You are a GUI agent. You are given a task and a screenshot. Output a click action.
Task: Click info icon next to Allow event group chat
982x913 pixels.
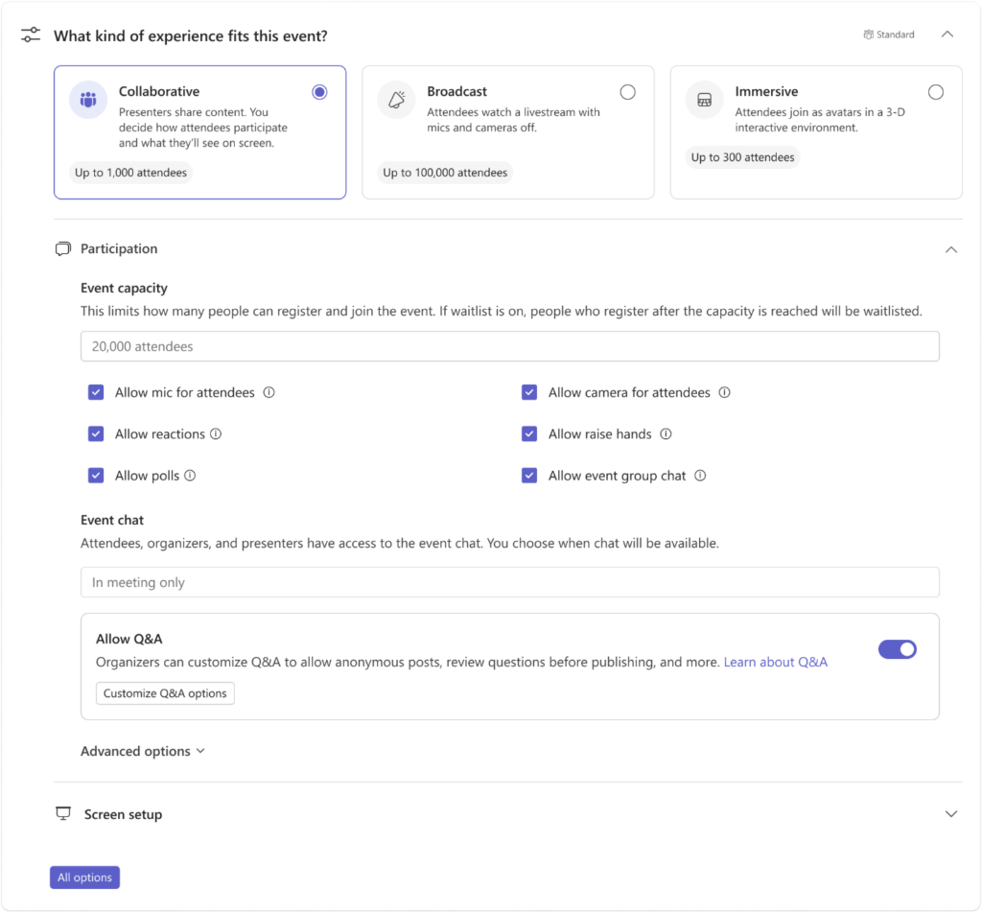[x=700, y=476]
